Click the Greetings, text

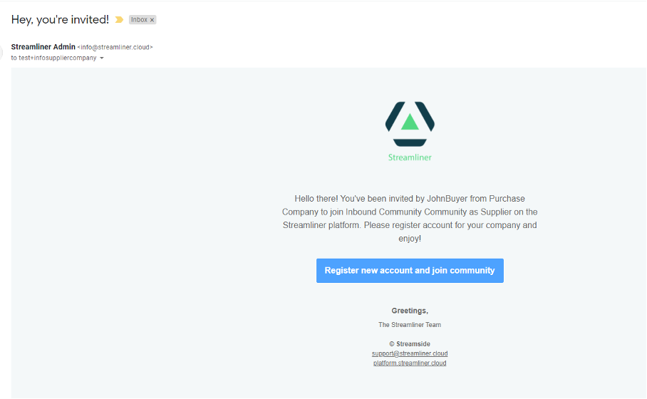click(x=410, y=311)
